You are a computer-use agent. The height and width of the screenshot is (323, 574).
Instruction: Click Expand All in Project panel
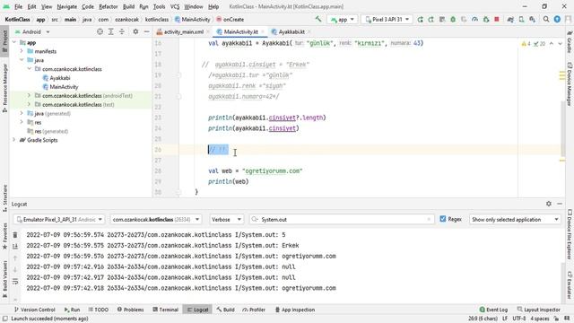(x=111, y=32)
